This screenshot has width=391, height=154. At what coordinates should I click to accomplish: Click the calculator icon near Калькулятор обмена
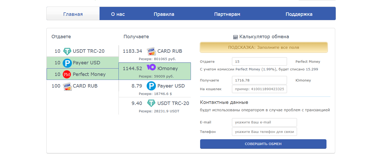click(235, 36)
